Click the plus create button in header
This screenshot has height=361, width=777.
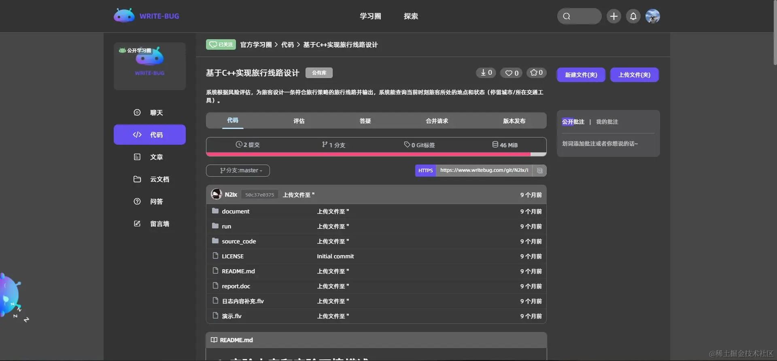click(x=614, y=16)
